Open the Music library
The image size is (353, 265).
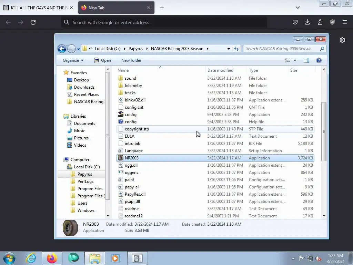(76, 131)
